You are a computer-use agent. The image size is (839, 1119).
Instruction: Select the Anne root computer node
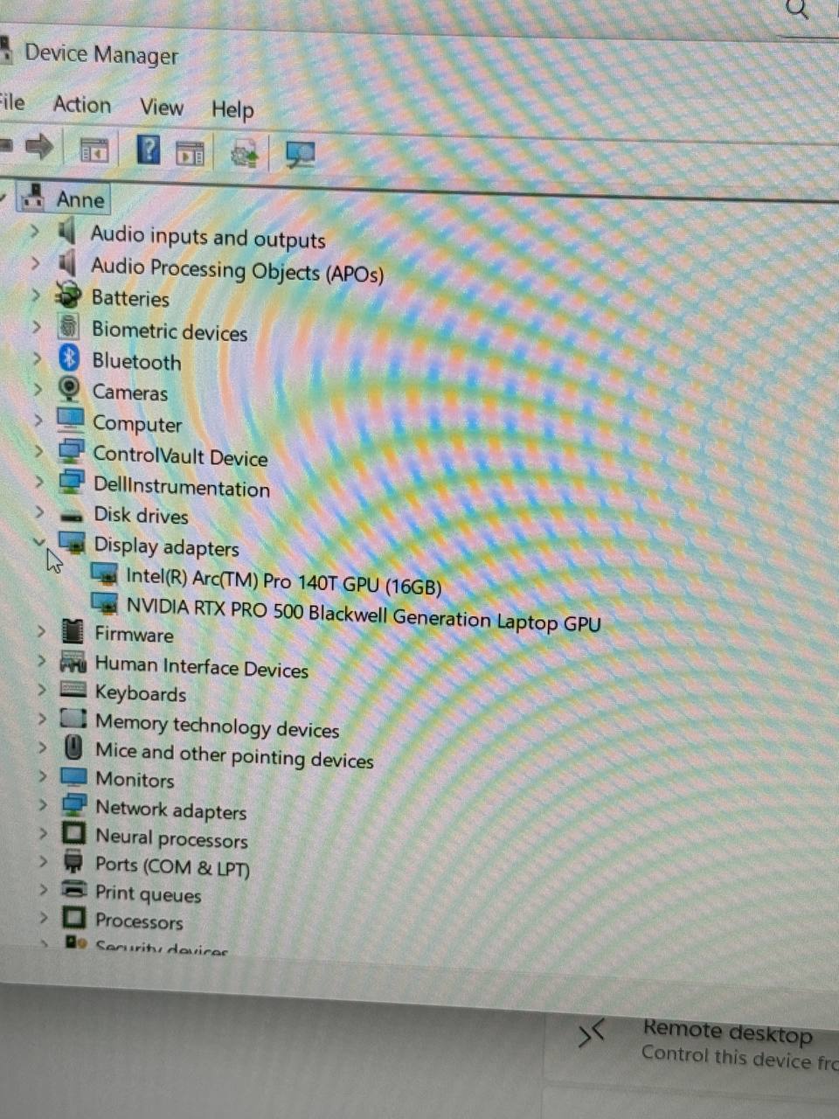click(80, 200)
